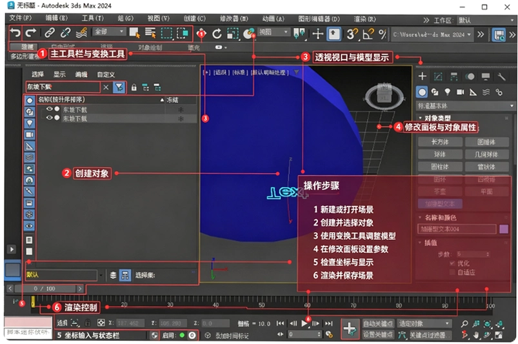The height and width of the screenshot is (344, 518).
Task: Toggle the 自动关键点 auto key button
Action: click(x=377, y=324)
